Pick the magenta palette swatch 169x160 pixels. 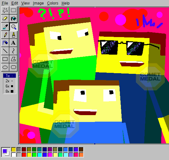point(50,155)
